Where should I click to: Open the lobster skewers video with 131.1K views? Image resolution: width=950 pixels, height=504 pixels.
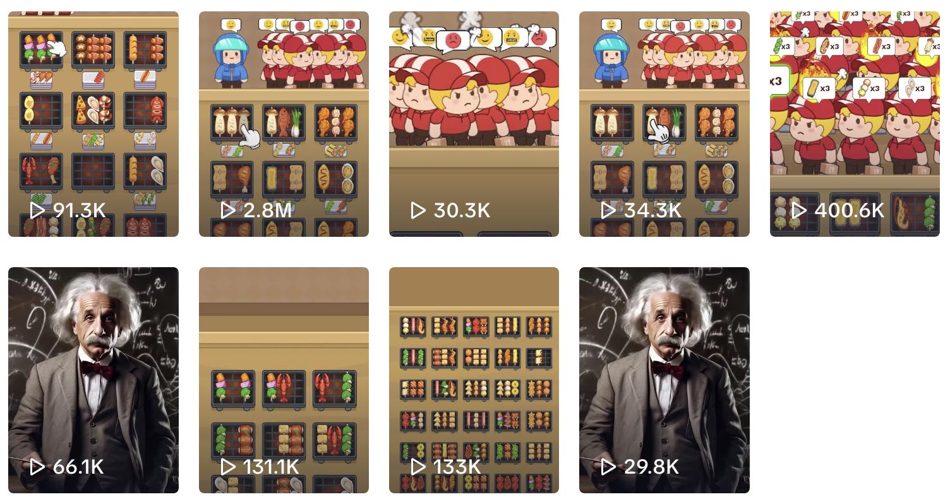[x=284, y=380]
